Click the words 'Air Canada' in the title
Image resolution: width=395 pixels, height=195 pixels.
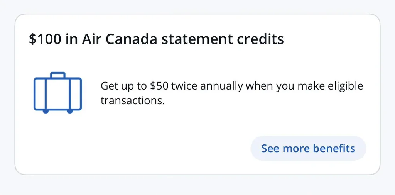click(120, 39)
